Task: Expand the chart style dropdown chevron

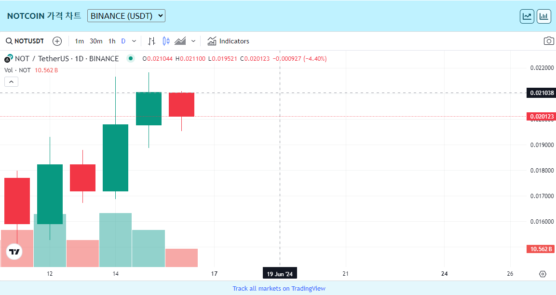Action: coord(193,41)
